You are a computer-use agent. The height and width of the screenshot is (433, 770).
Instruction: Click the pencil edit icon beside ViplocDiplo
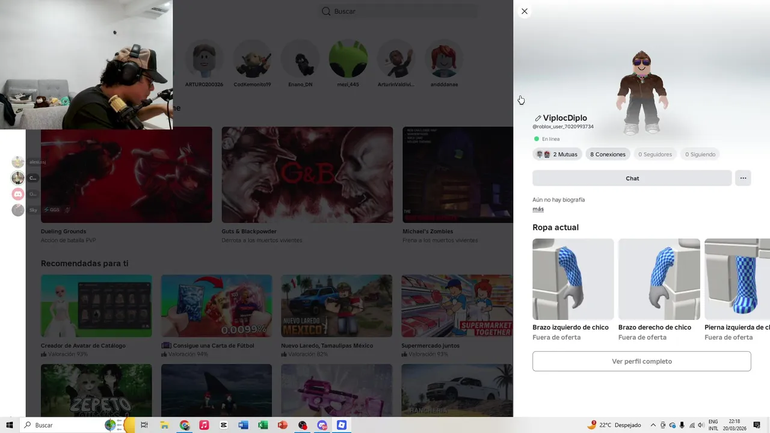pyautogui.click(x=538, y=118)
